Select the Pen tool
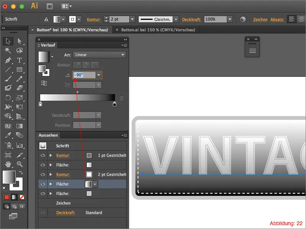The height and width of the screenshot is (229, 306). (x=8, y=60)
